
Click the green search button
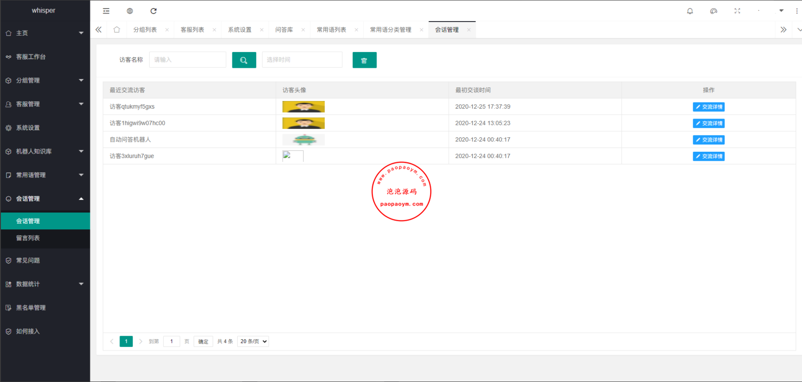(244, 60)
